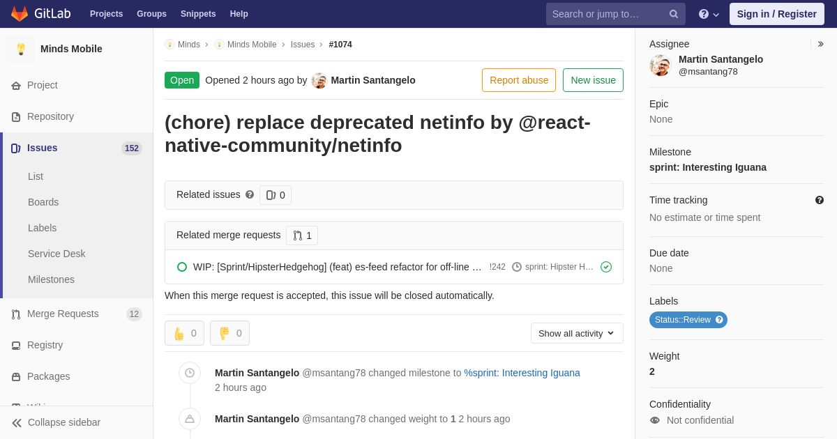837x439 pixels.
Task: Click the assignee avatar in right sidebar
Action: 660,66
